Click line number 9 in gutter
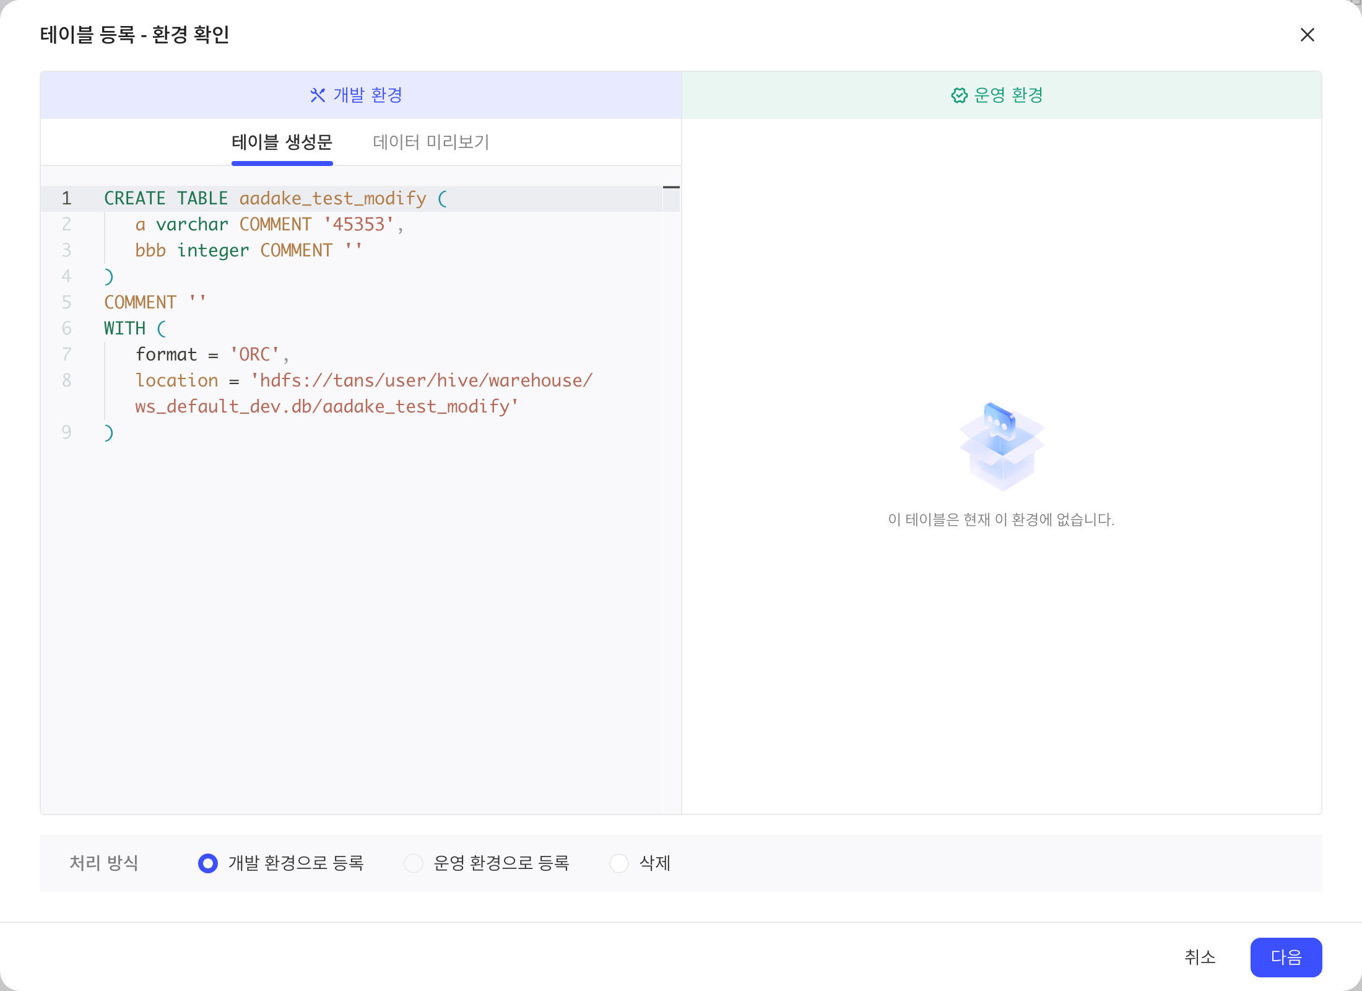Screen dimensions: 1362x991 [67, 432]
